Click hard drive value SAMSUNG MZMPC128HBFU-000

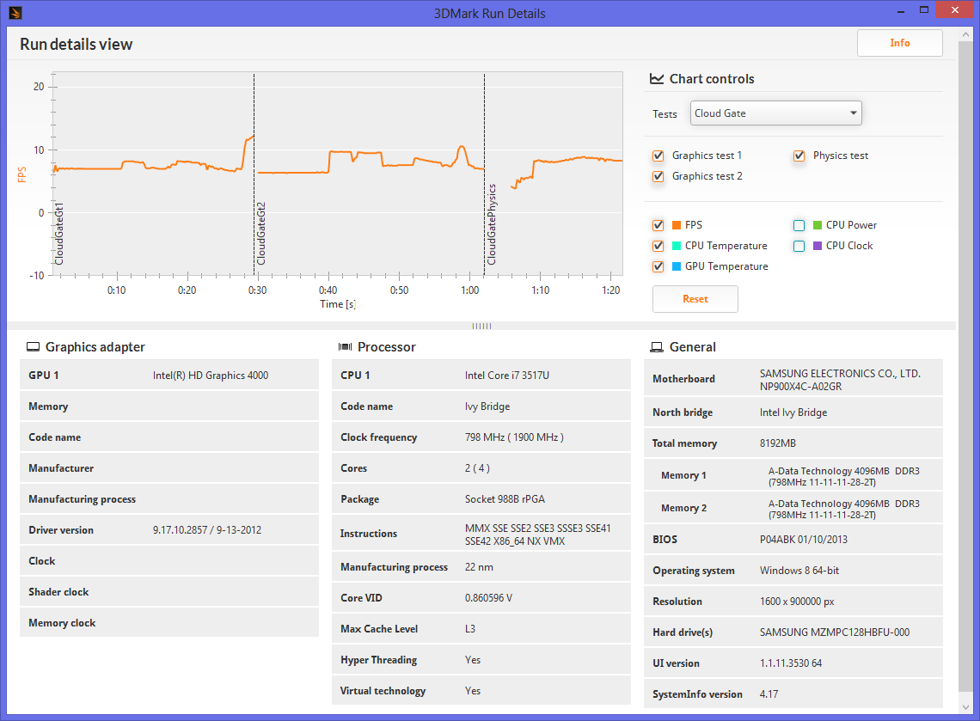(835, 632)
